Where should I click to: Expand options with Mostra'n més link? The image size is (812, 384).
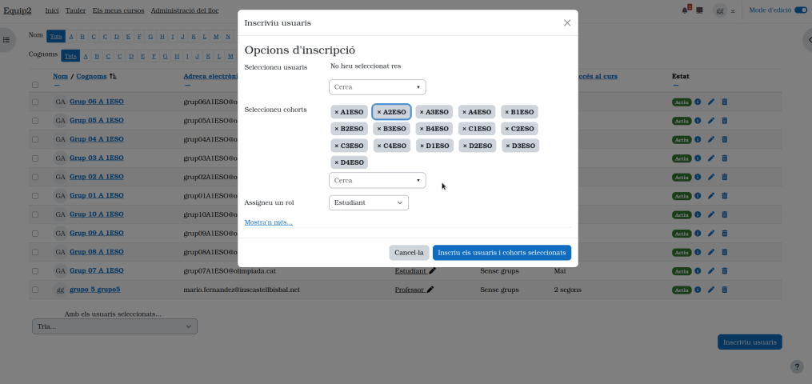coord(268,222)
